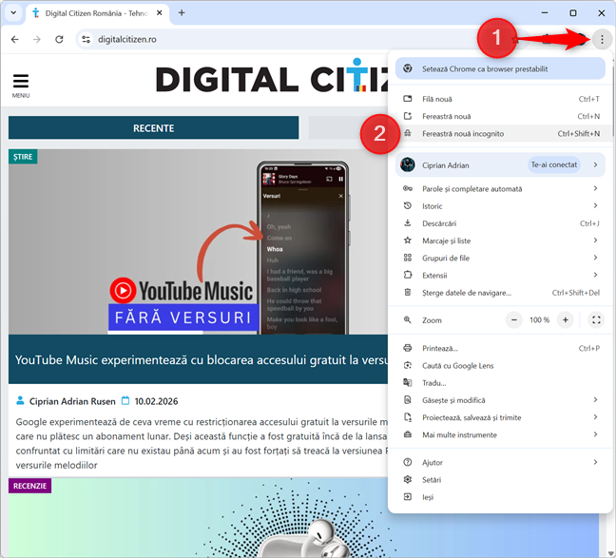The width and height of the screenshot is (616, 558).
Task: Open Mai multe instrumente entry
Action: 500,434
